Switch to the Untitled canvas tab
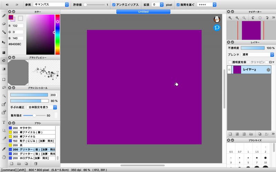This screenshot has width=276, height=172. point(143,12)
